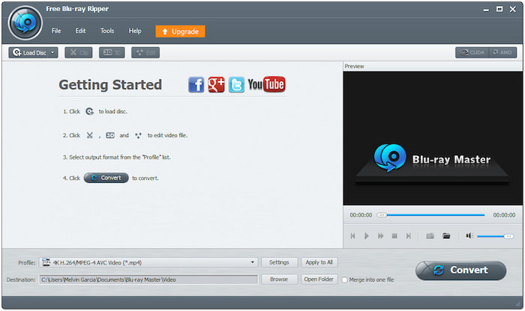Click the Destination path input field
Screen dimensions: 525x311
coord(148,280)
